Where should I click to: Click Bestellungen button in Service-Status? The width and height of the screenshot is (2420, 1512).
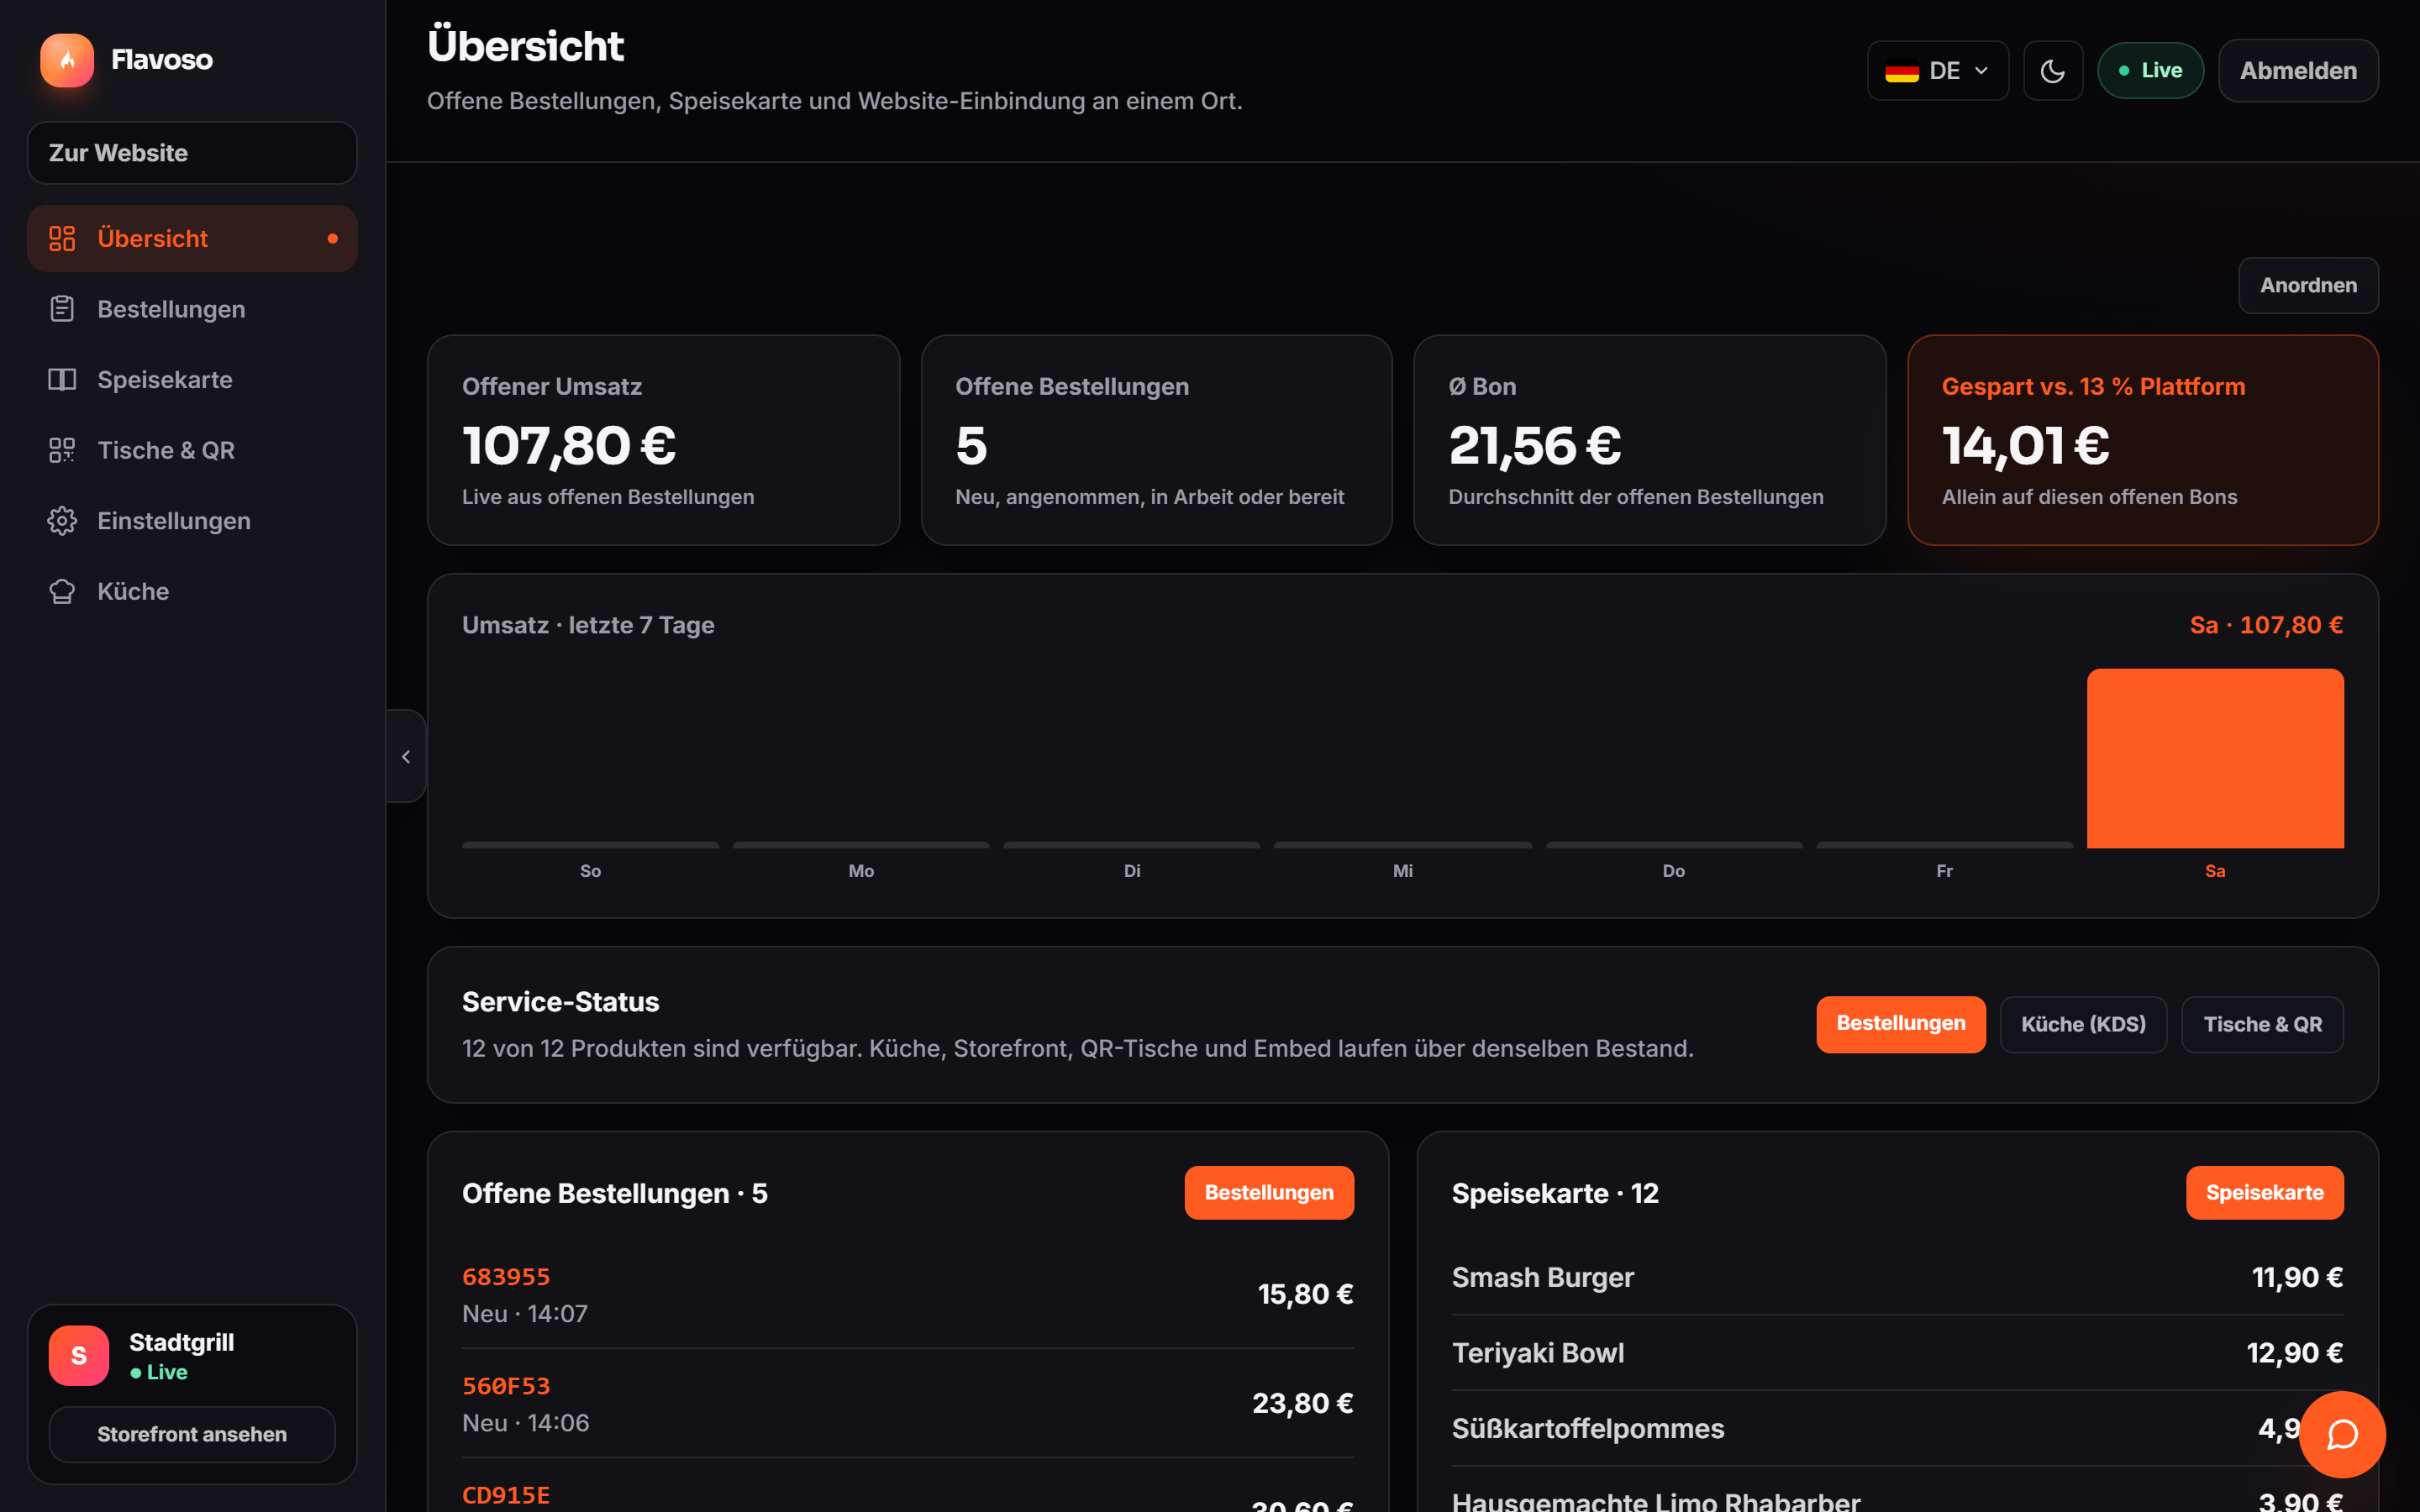tap(1901, 1024)
